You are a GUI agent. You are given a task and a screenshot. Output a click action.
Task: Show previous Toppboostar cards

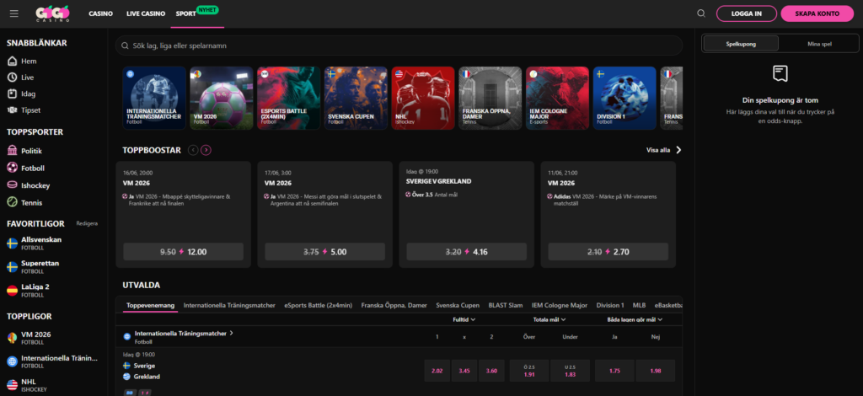coord(193,150)
